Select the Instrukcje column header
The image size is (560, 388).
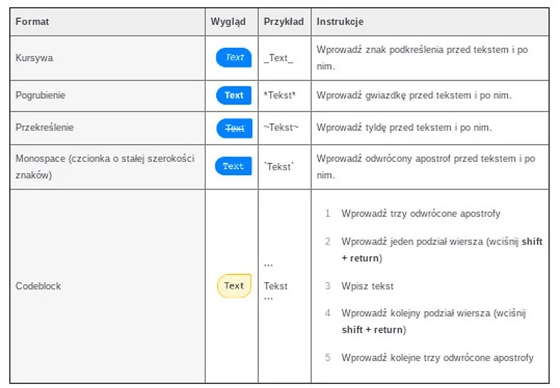coord(340,22)
